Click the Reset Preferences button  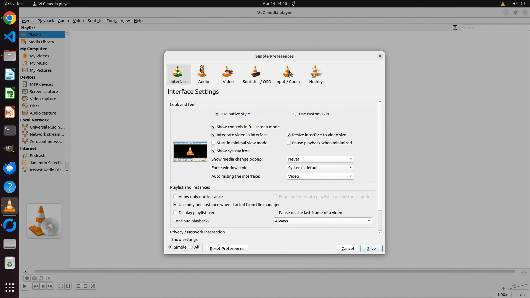pos(227,249)
